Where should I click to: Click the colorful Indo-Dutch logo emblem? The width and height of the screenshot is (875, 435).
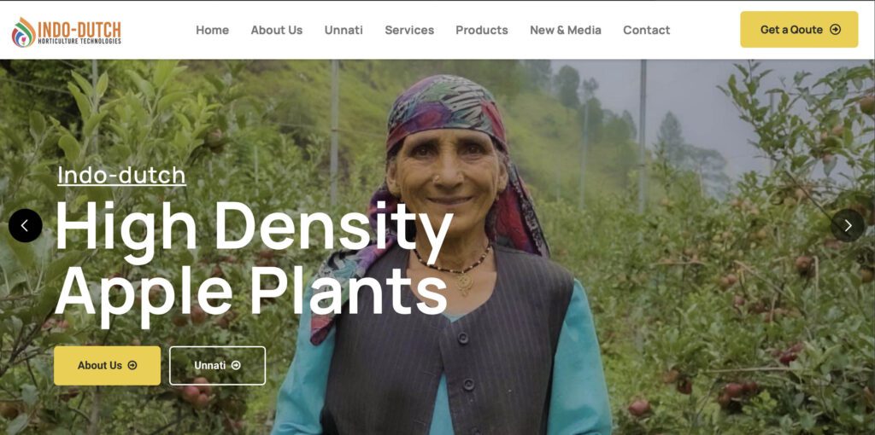click(x=23, y=32)
